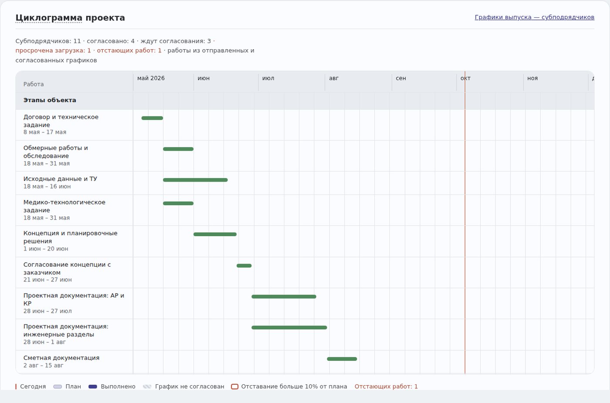Click the Отстающих работ: 1 legend text
The image size is (610, 403).
[386, 386]
